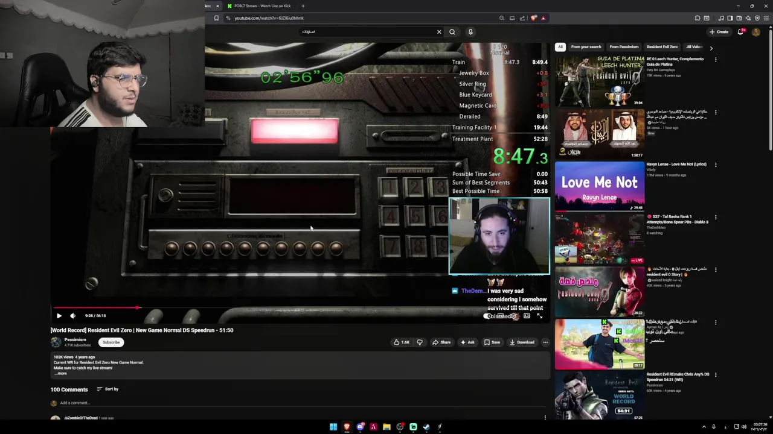This screenshot has height=434, width=773.
Task: Click the Ask button
Action: click(467, 342)
